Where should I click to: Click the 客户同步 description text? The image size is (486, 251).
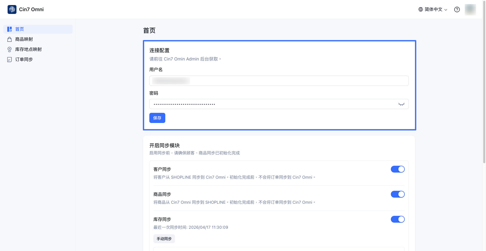pos(234,177)
